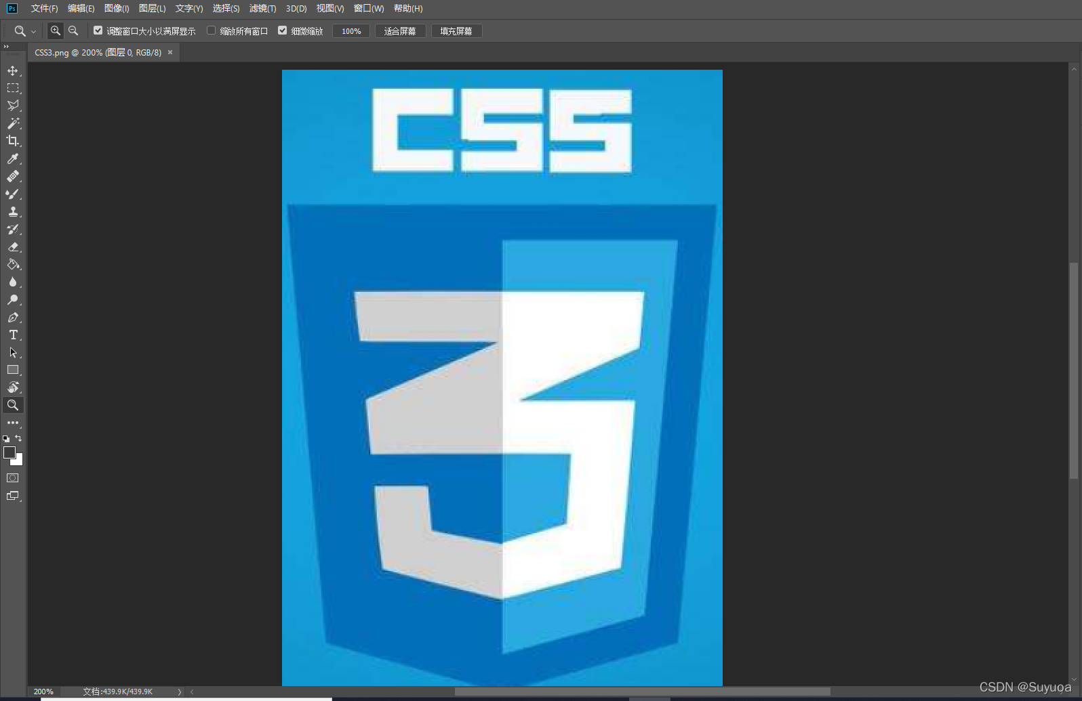Toggle Quick Mask mode
Screen dimensions: 1082x701
coord(13,478)
